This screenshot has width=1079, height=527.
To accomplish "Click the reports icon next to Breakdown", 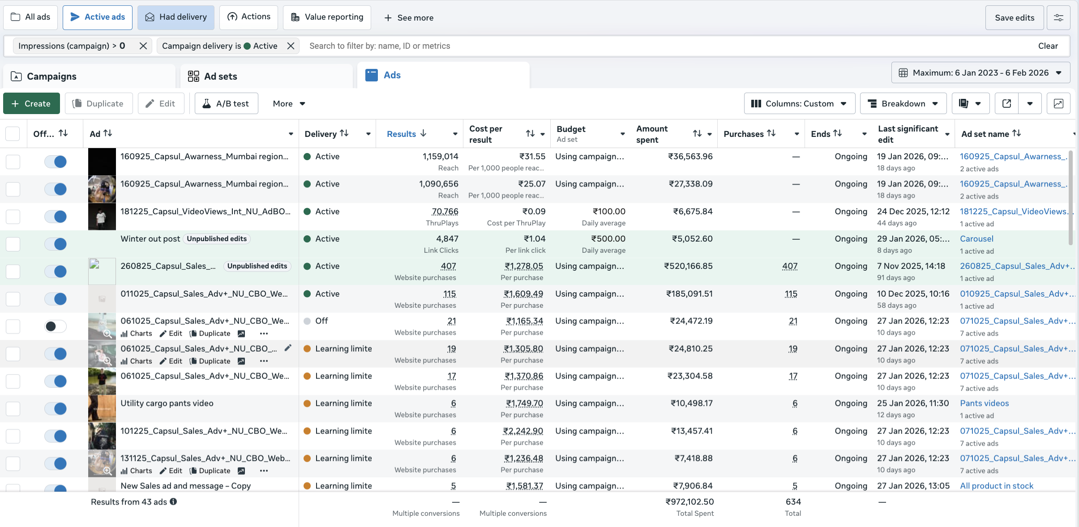I will [964, 103].
